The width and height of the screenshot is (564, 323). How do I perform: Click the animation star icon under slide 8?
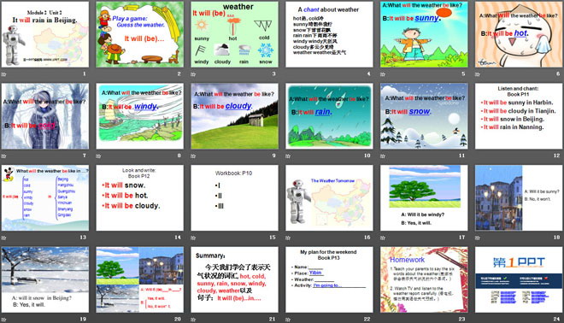[x=98, y=156]
